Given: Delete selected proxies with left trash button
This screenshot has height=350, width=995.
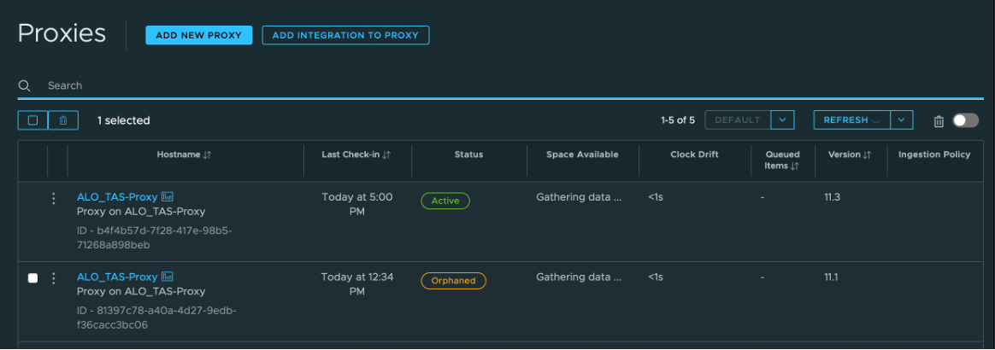Looking at the screenshot, I should [x=63, y=120].
